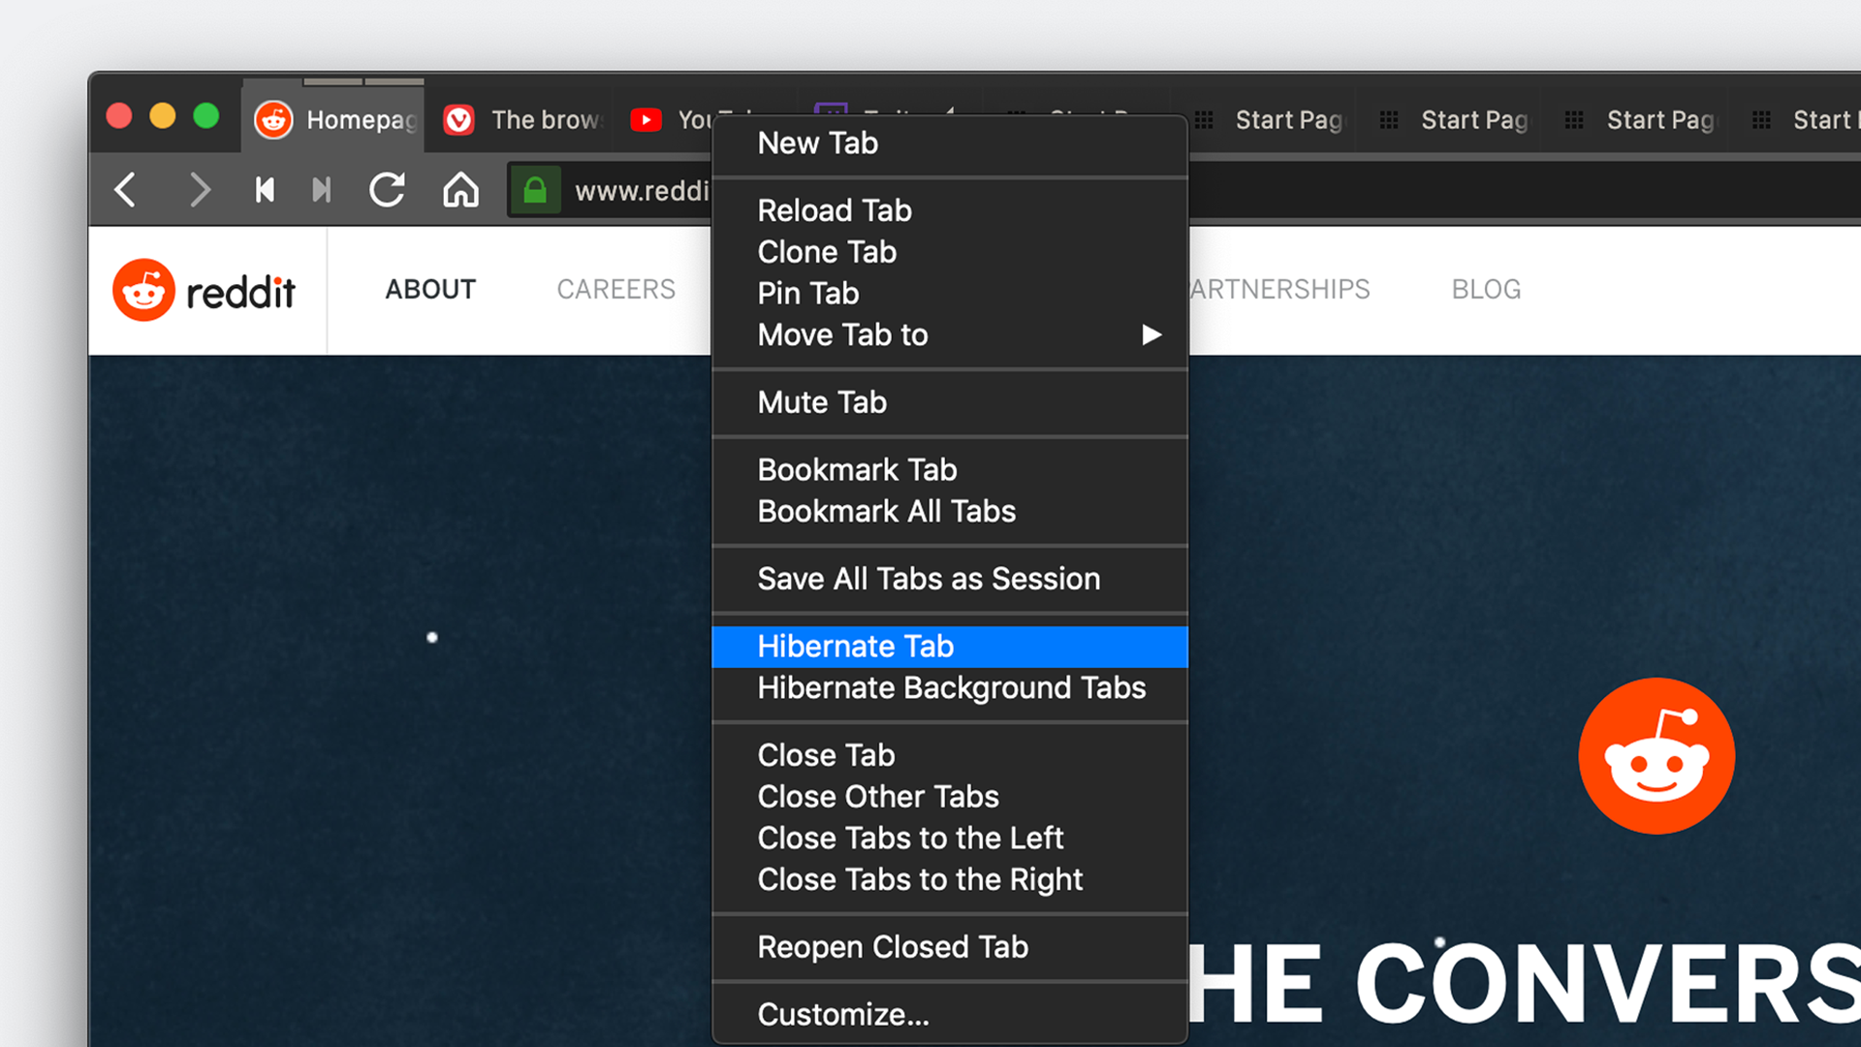Click the green secure padlock icon
Screen dimensions: 1861x1047
tap(535, 190)
